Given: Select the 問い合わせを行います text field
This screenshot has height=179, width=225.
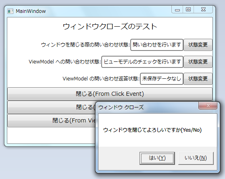Looking at the screenshot, I should point(157,45).
